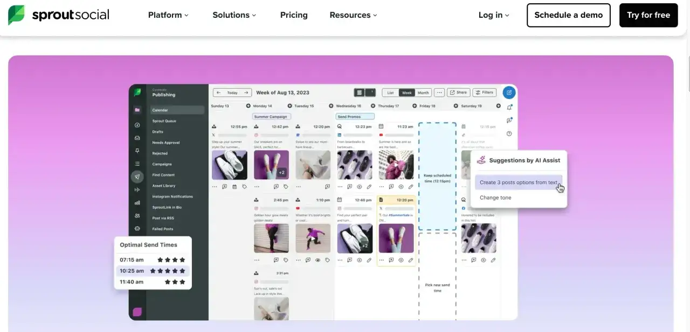Open the Pricing page
Screen dimensions: 690x332
[294, 15]
